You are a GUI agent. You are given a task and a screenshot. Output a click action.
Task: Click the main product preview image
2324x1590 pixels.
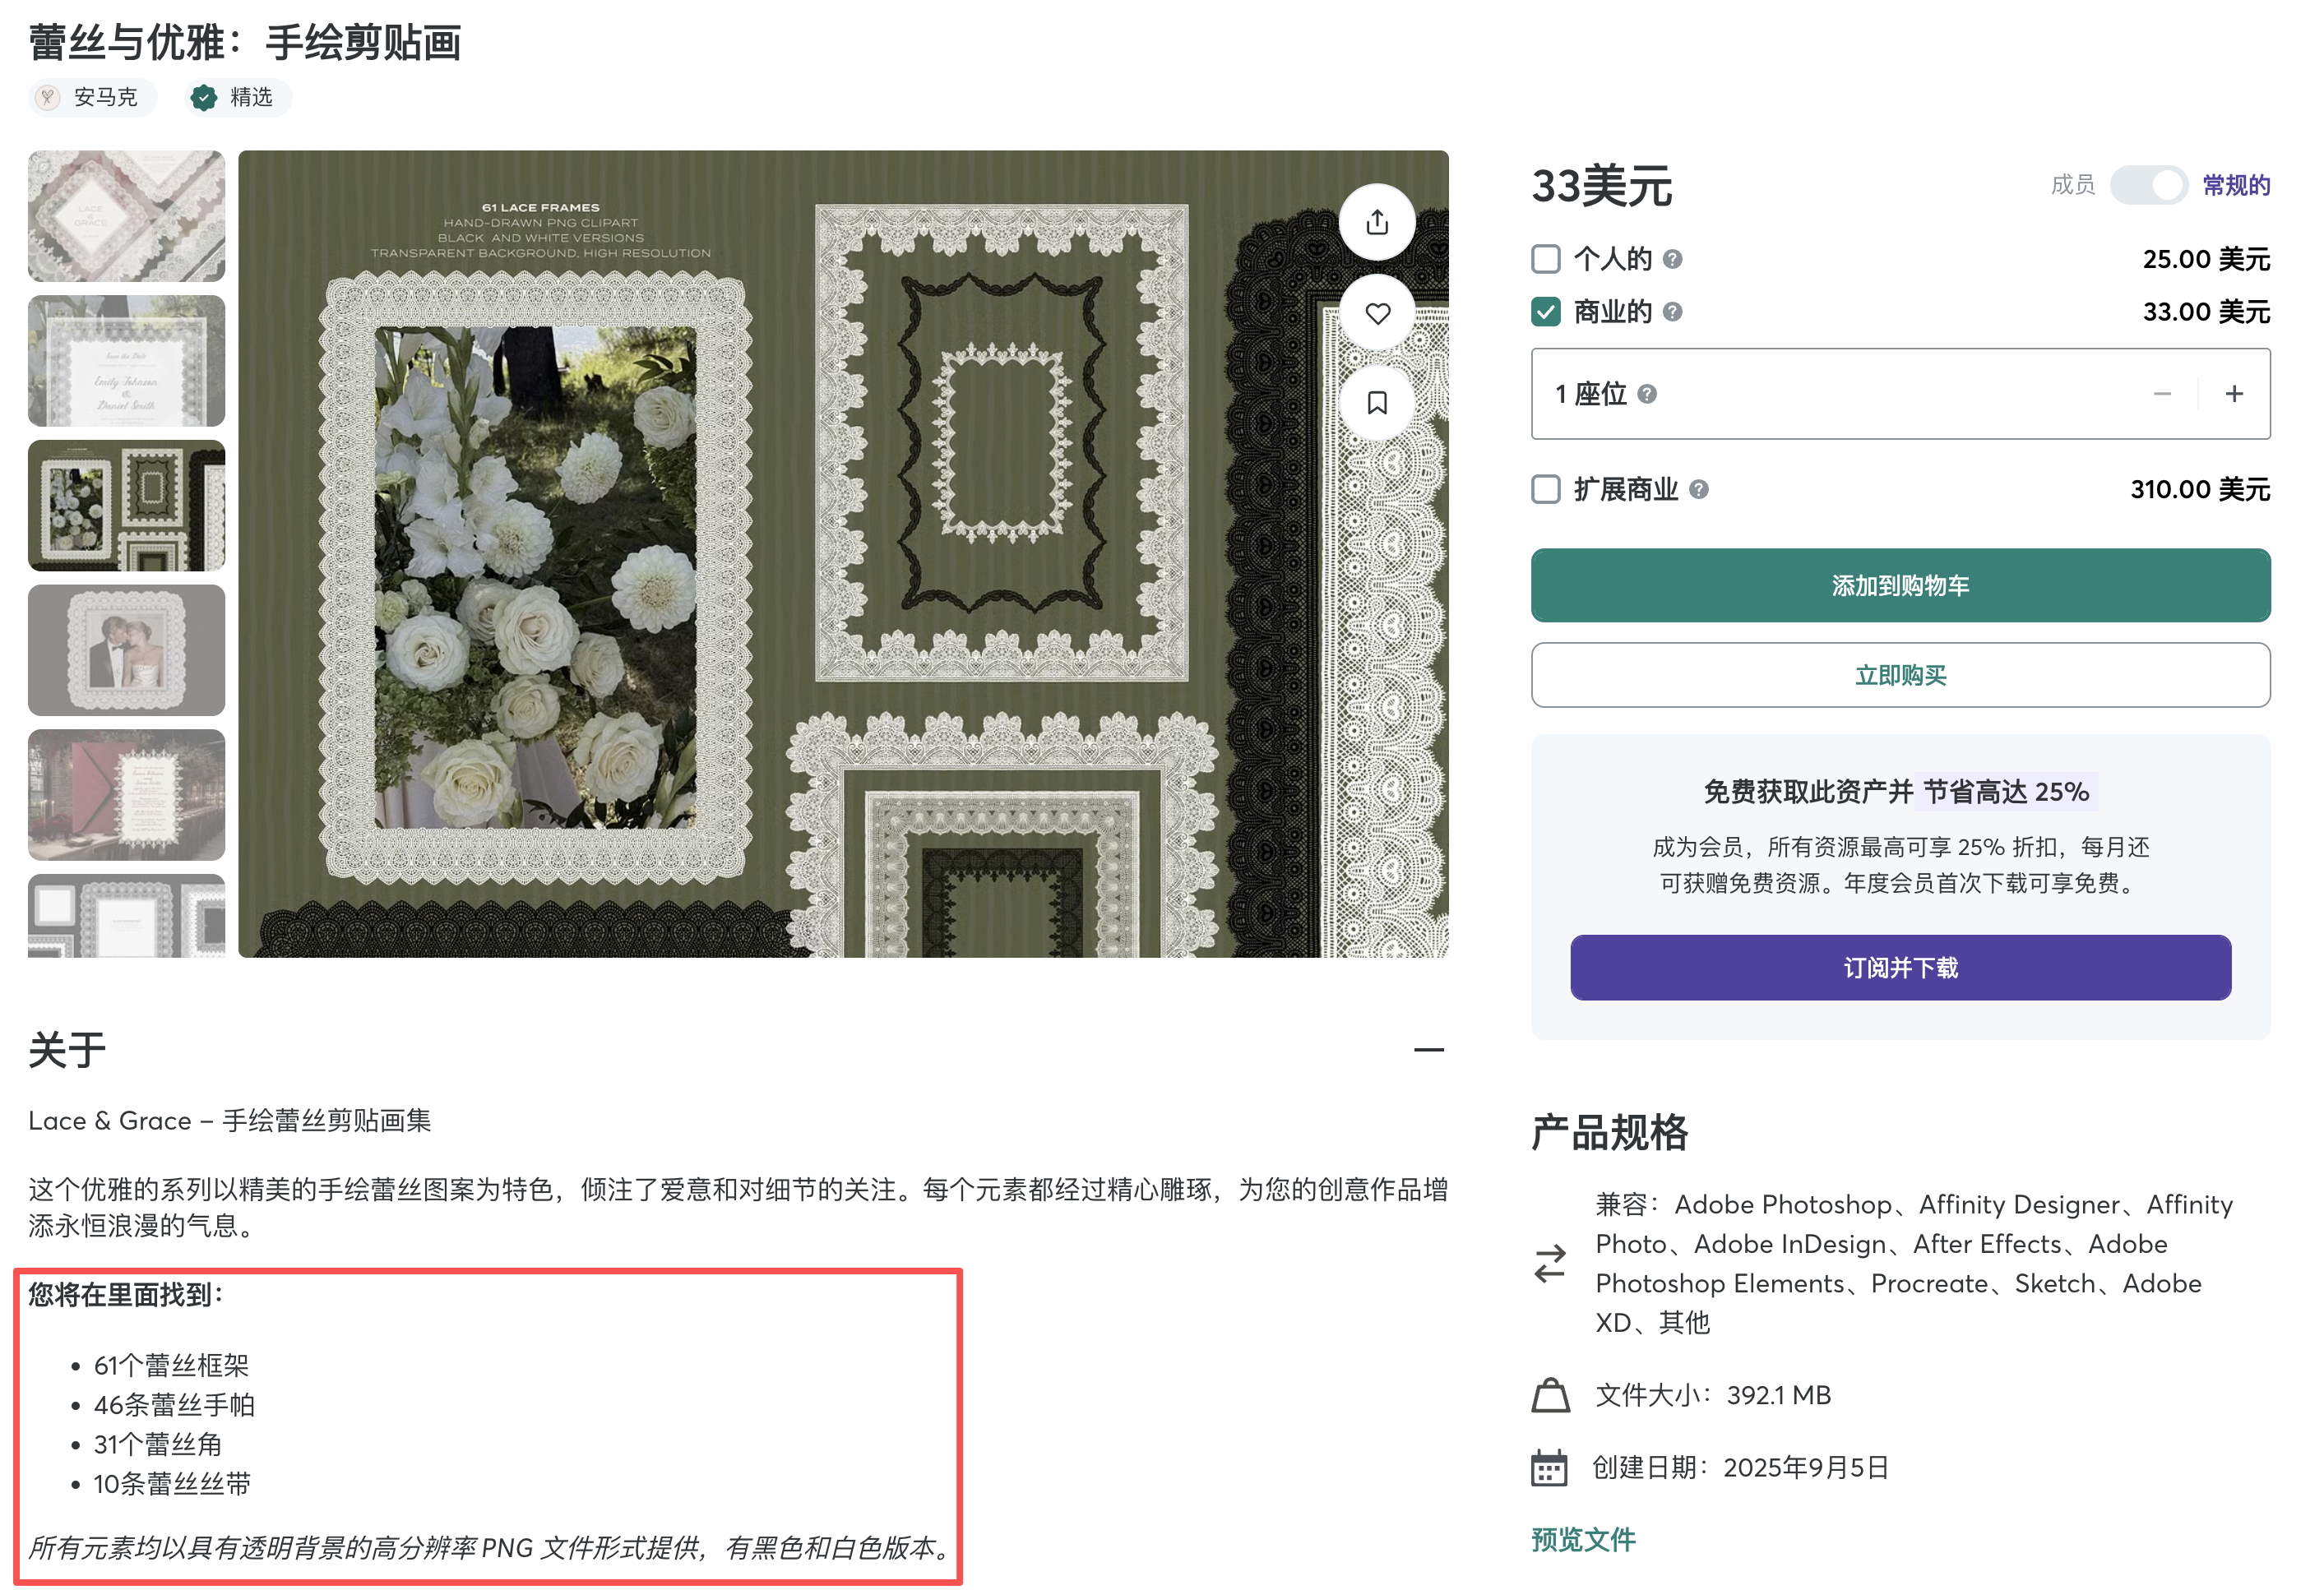843,554
